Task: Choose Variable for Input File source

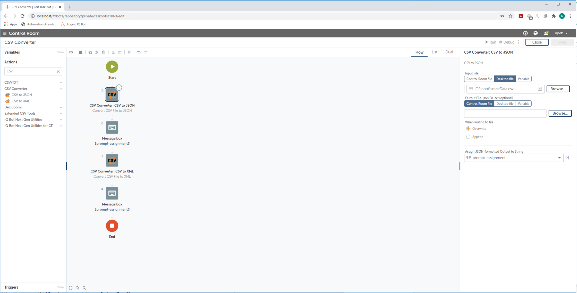Action: tap(523, 79)
